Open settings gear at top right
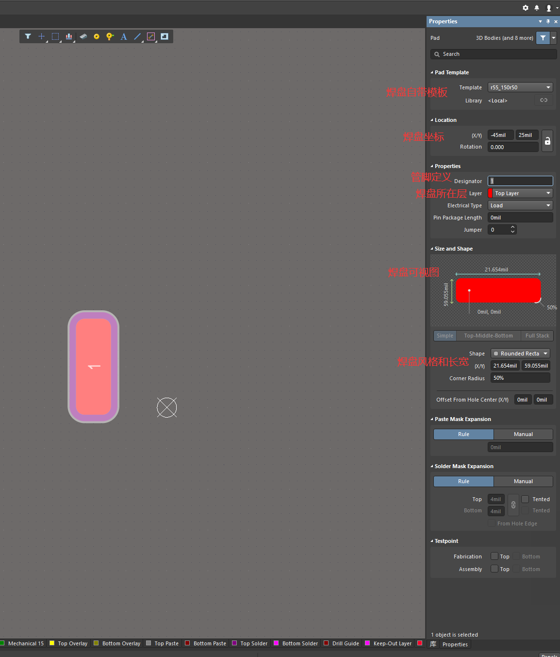 [526, 8]
